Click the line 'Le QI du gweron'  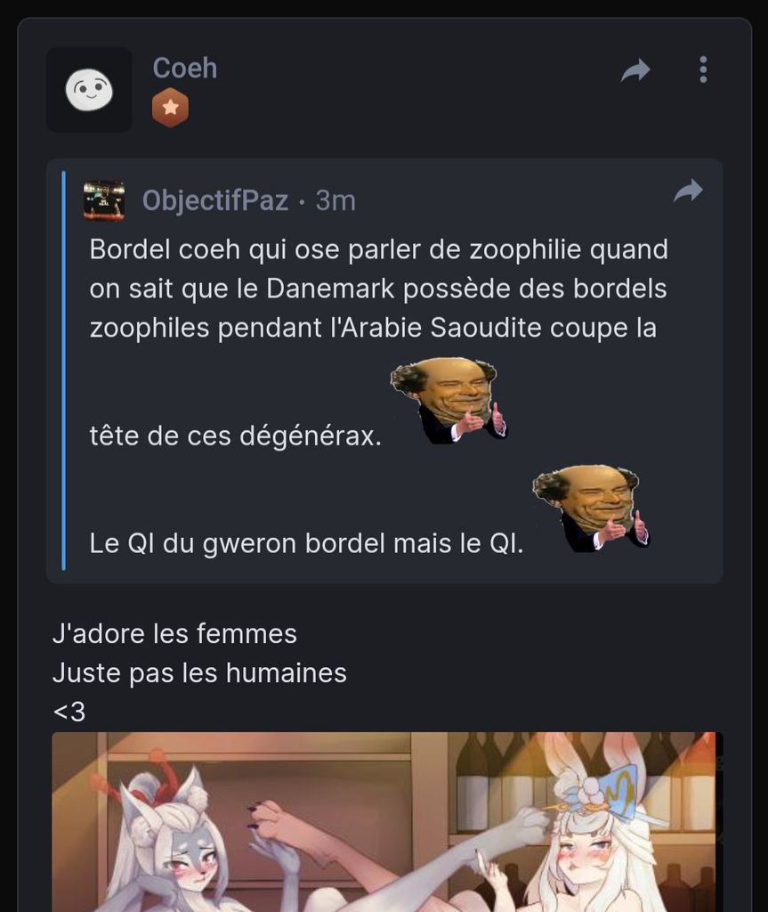tap(306, 544)
